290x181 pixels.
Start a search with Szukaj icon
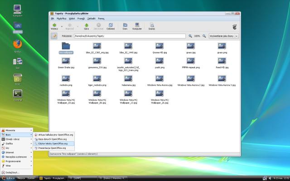[x=152, y=26]
